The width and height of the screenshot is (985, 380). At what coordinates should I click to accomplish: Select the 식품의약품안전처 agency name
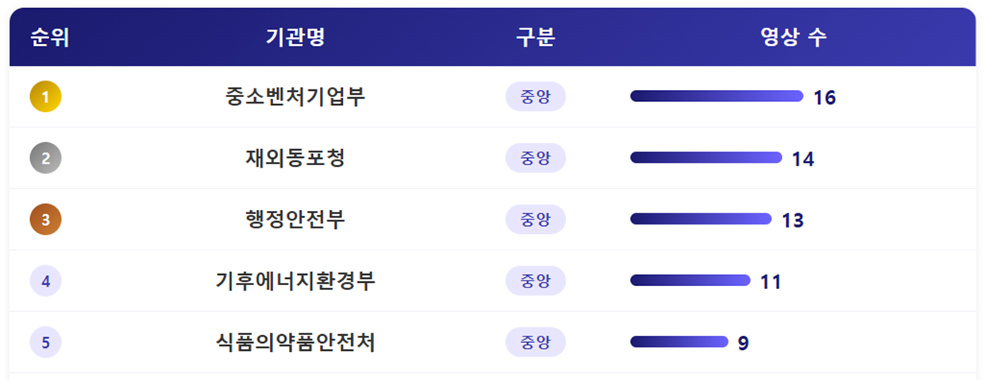click(x=295, y=342)
